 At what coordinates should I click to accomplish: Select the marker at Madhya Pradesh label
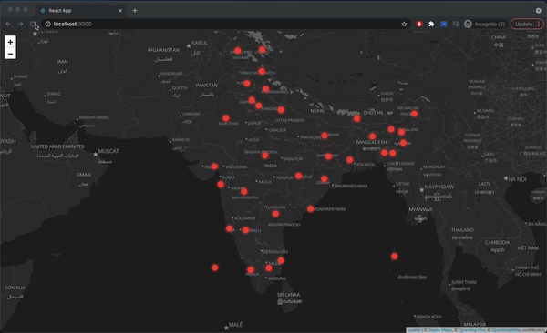[265, 156]
